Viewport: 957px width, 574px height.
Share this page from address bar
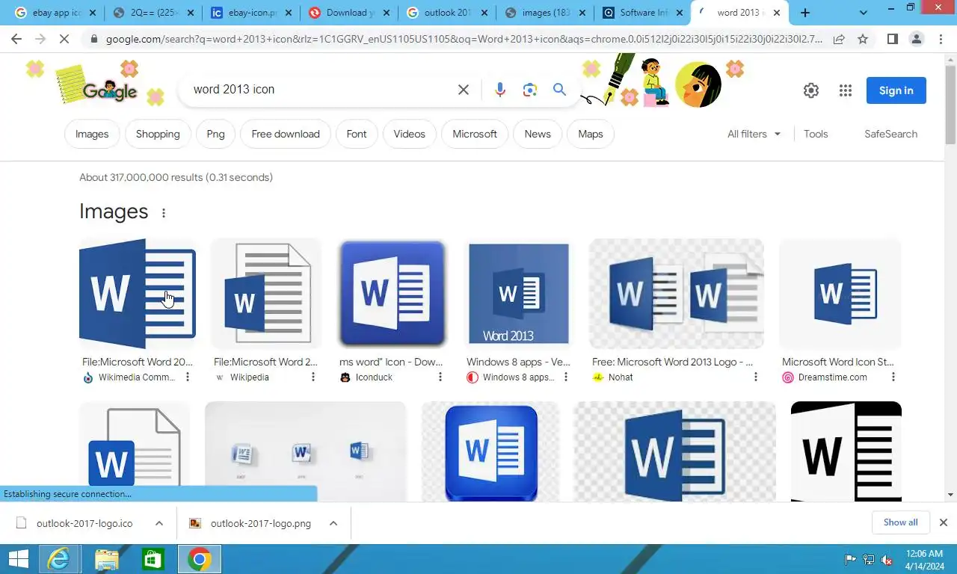839,39
